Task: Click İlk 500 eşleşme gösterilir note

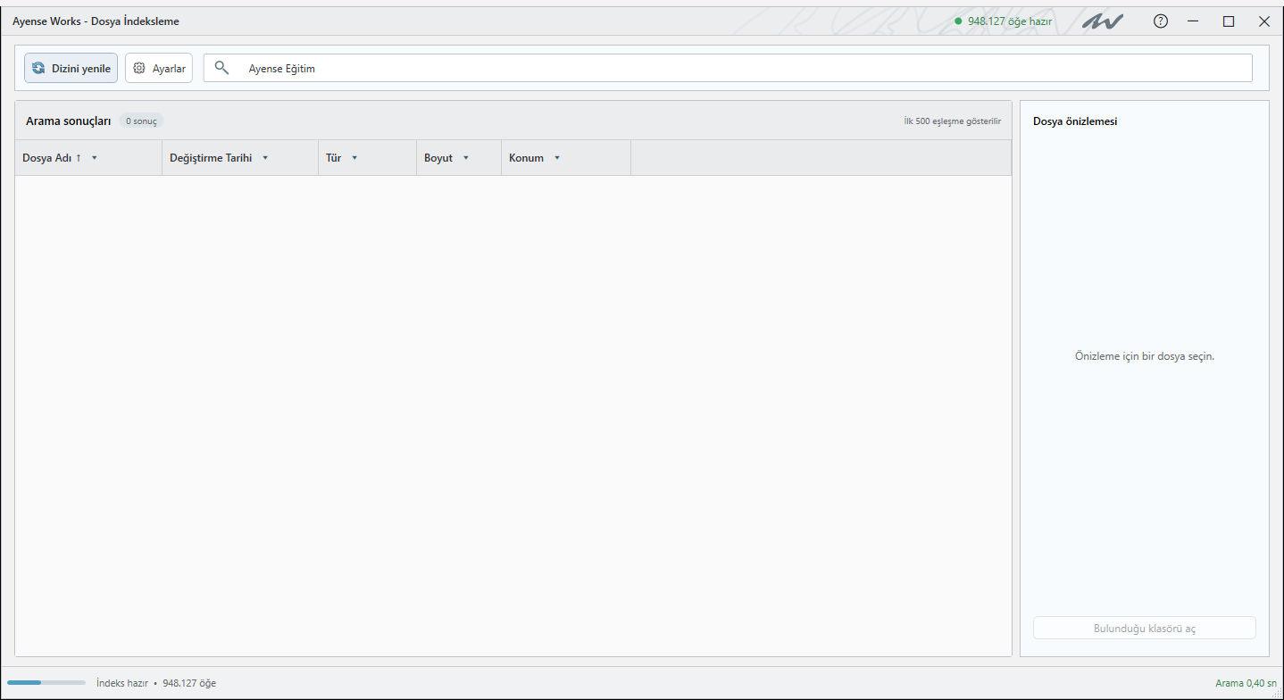Action: click(952, 121)
